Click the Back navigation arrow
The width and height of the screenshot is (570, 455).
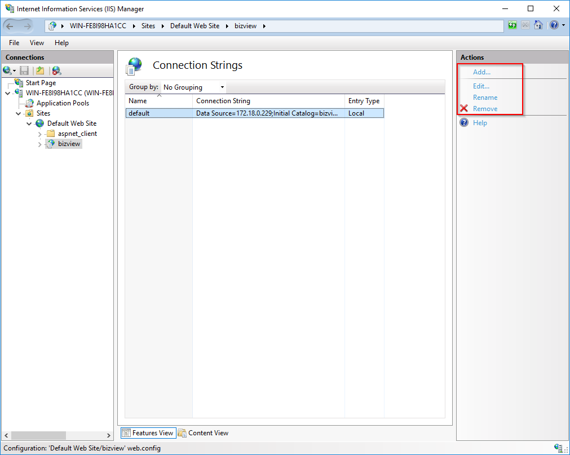tap(10, 26)
